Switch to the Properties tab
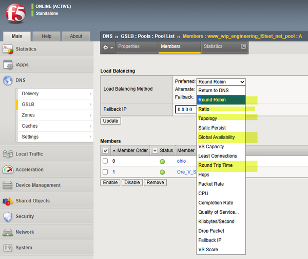The width and height of the screenshot is (308, 259). (129, 46)
